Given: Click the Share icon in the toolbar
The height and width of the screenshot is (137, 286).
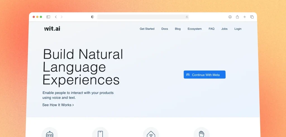Looking at the screenshot, I should [237, 17].
